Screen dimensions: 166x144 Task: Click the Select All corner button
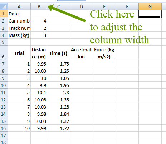4,6
